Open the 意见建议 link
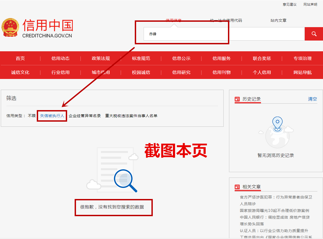The width and height of the screenshot is (323, 239). (289, 5)
